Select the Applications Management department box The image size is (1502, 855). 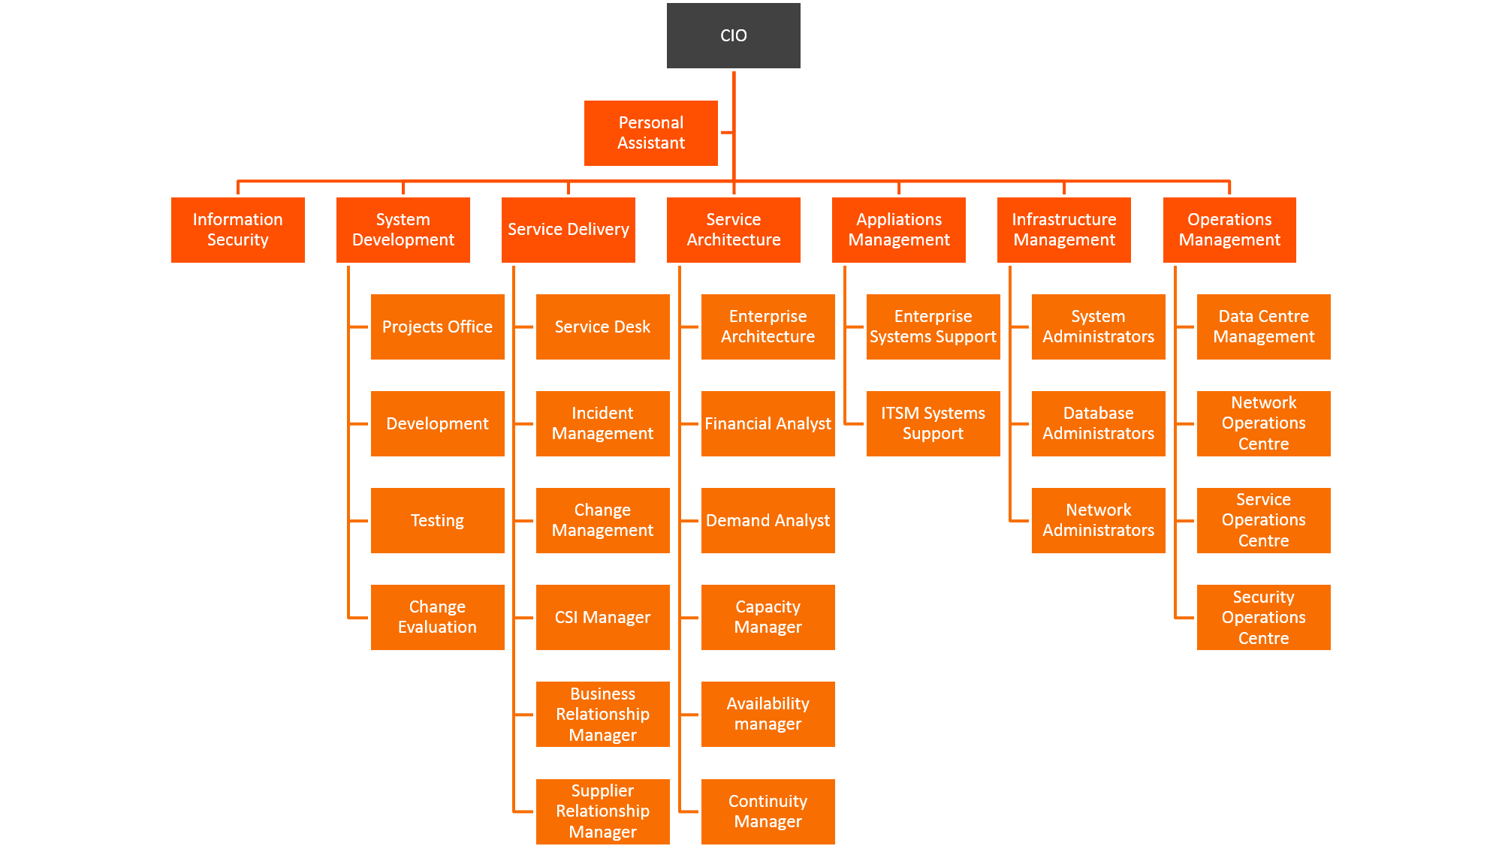897,230
